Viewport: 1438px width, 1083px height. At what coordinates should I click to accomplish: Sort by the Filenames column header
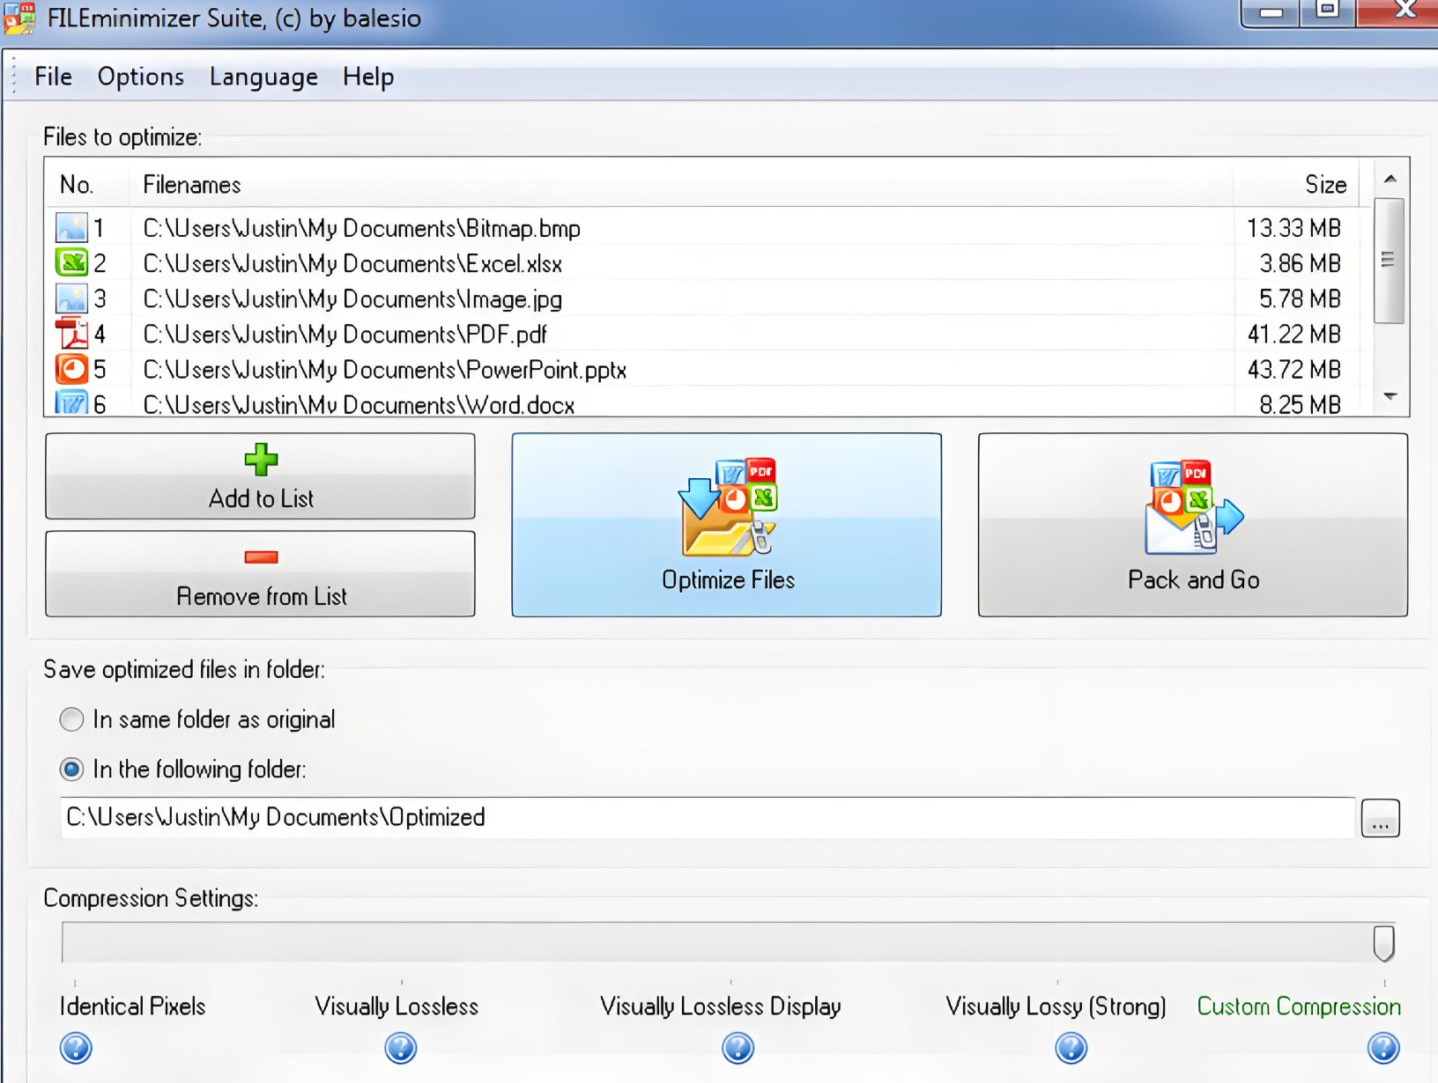point(681,185)
